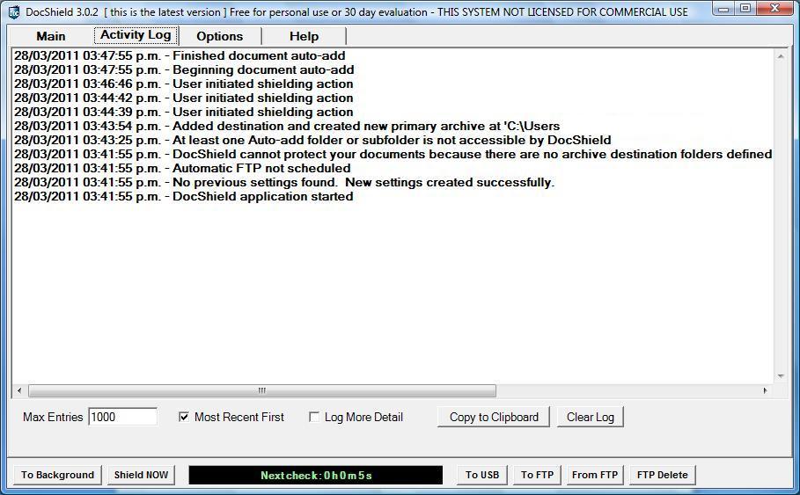Click the From FTP button
Viewport: 800px width, 495px height.
[595, 475]
